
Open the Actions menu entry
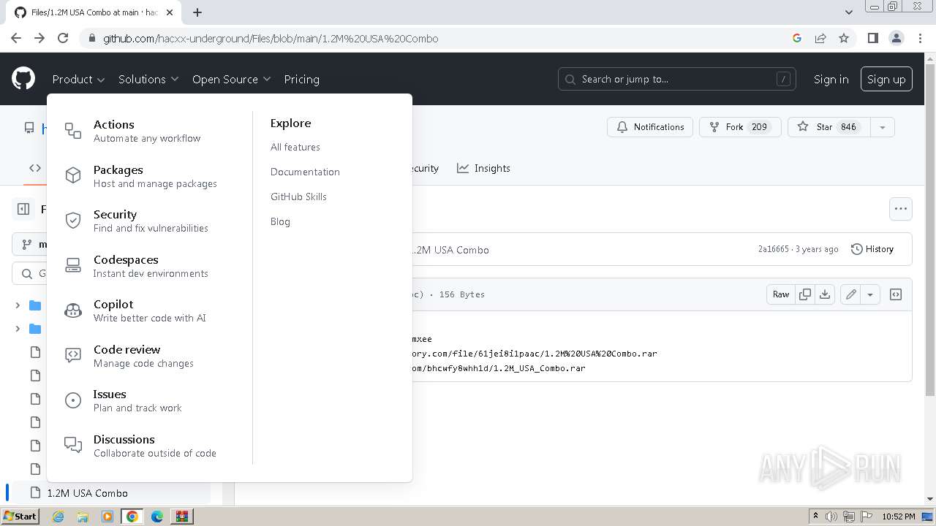coord(147,131)
